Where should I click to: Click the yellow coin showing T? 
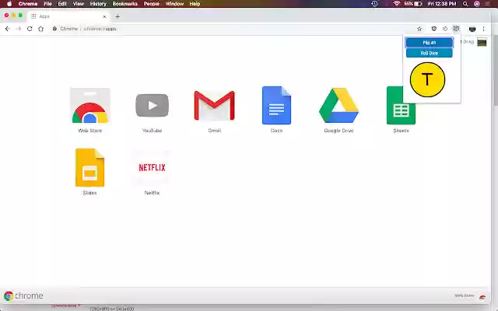pos(427,79)
